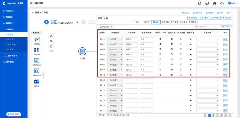
Task: Open 流程日志 in the sidebar menu
Action: 10,39
